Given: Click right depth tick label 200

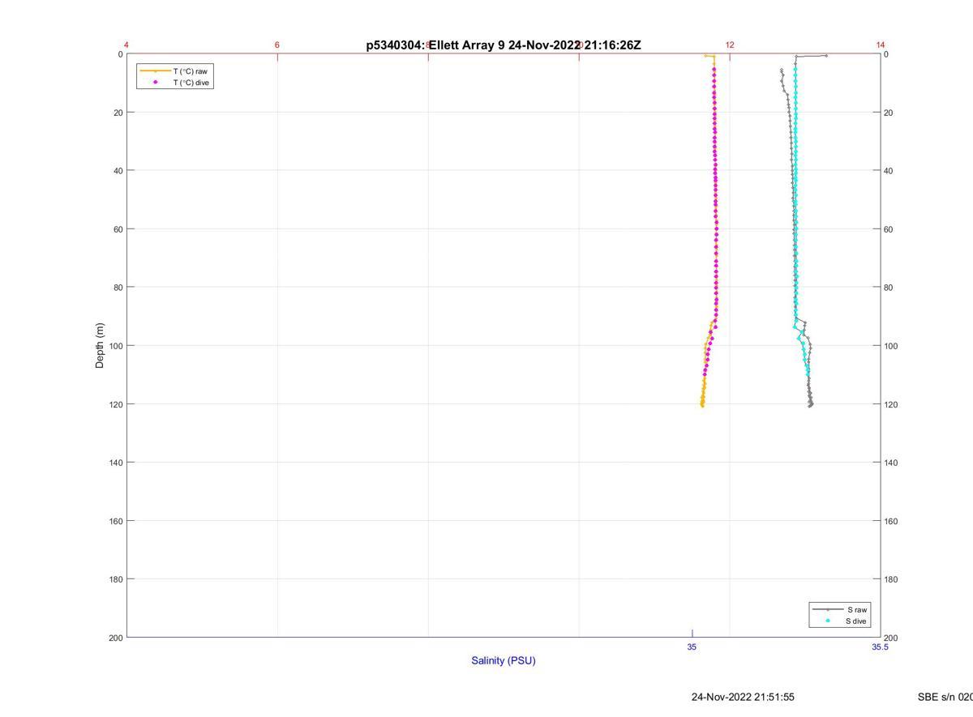Looking at the screenshot, I should click(x=892, y=638).
